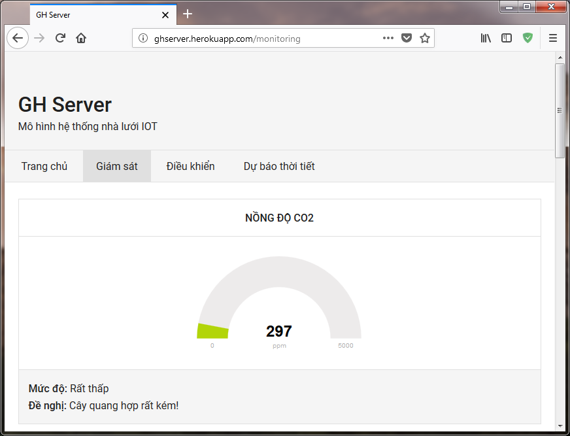
Task: Click the CO2 gauge green segment
Action: pyautogui.click(x=212, y=331)
